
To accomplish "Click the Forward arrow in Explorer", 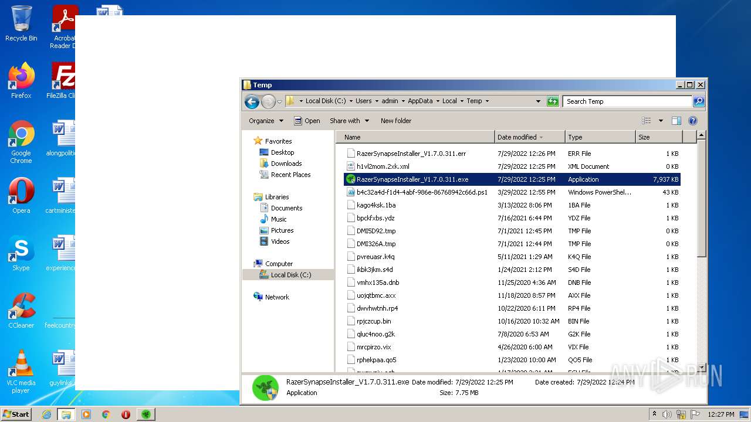I will point(268,101).
